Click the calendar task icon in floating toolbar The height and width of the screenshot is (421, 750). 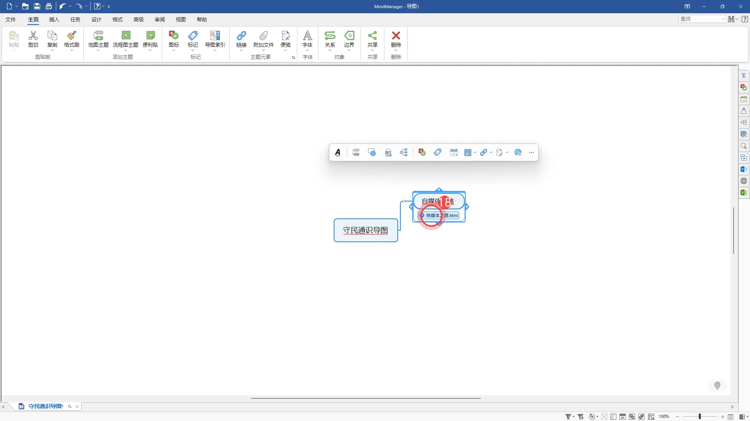(454, 152)
